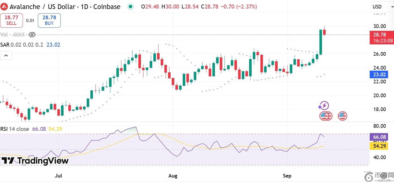This screenshot has height=182, width=394.
Task: Click the rightmost US flag event marker
Action: point(342,116)
